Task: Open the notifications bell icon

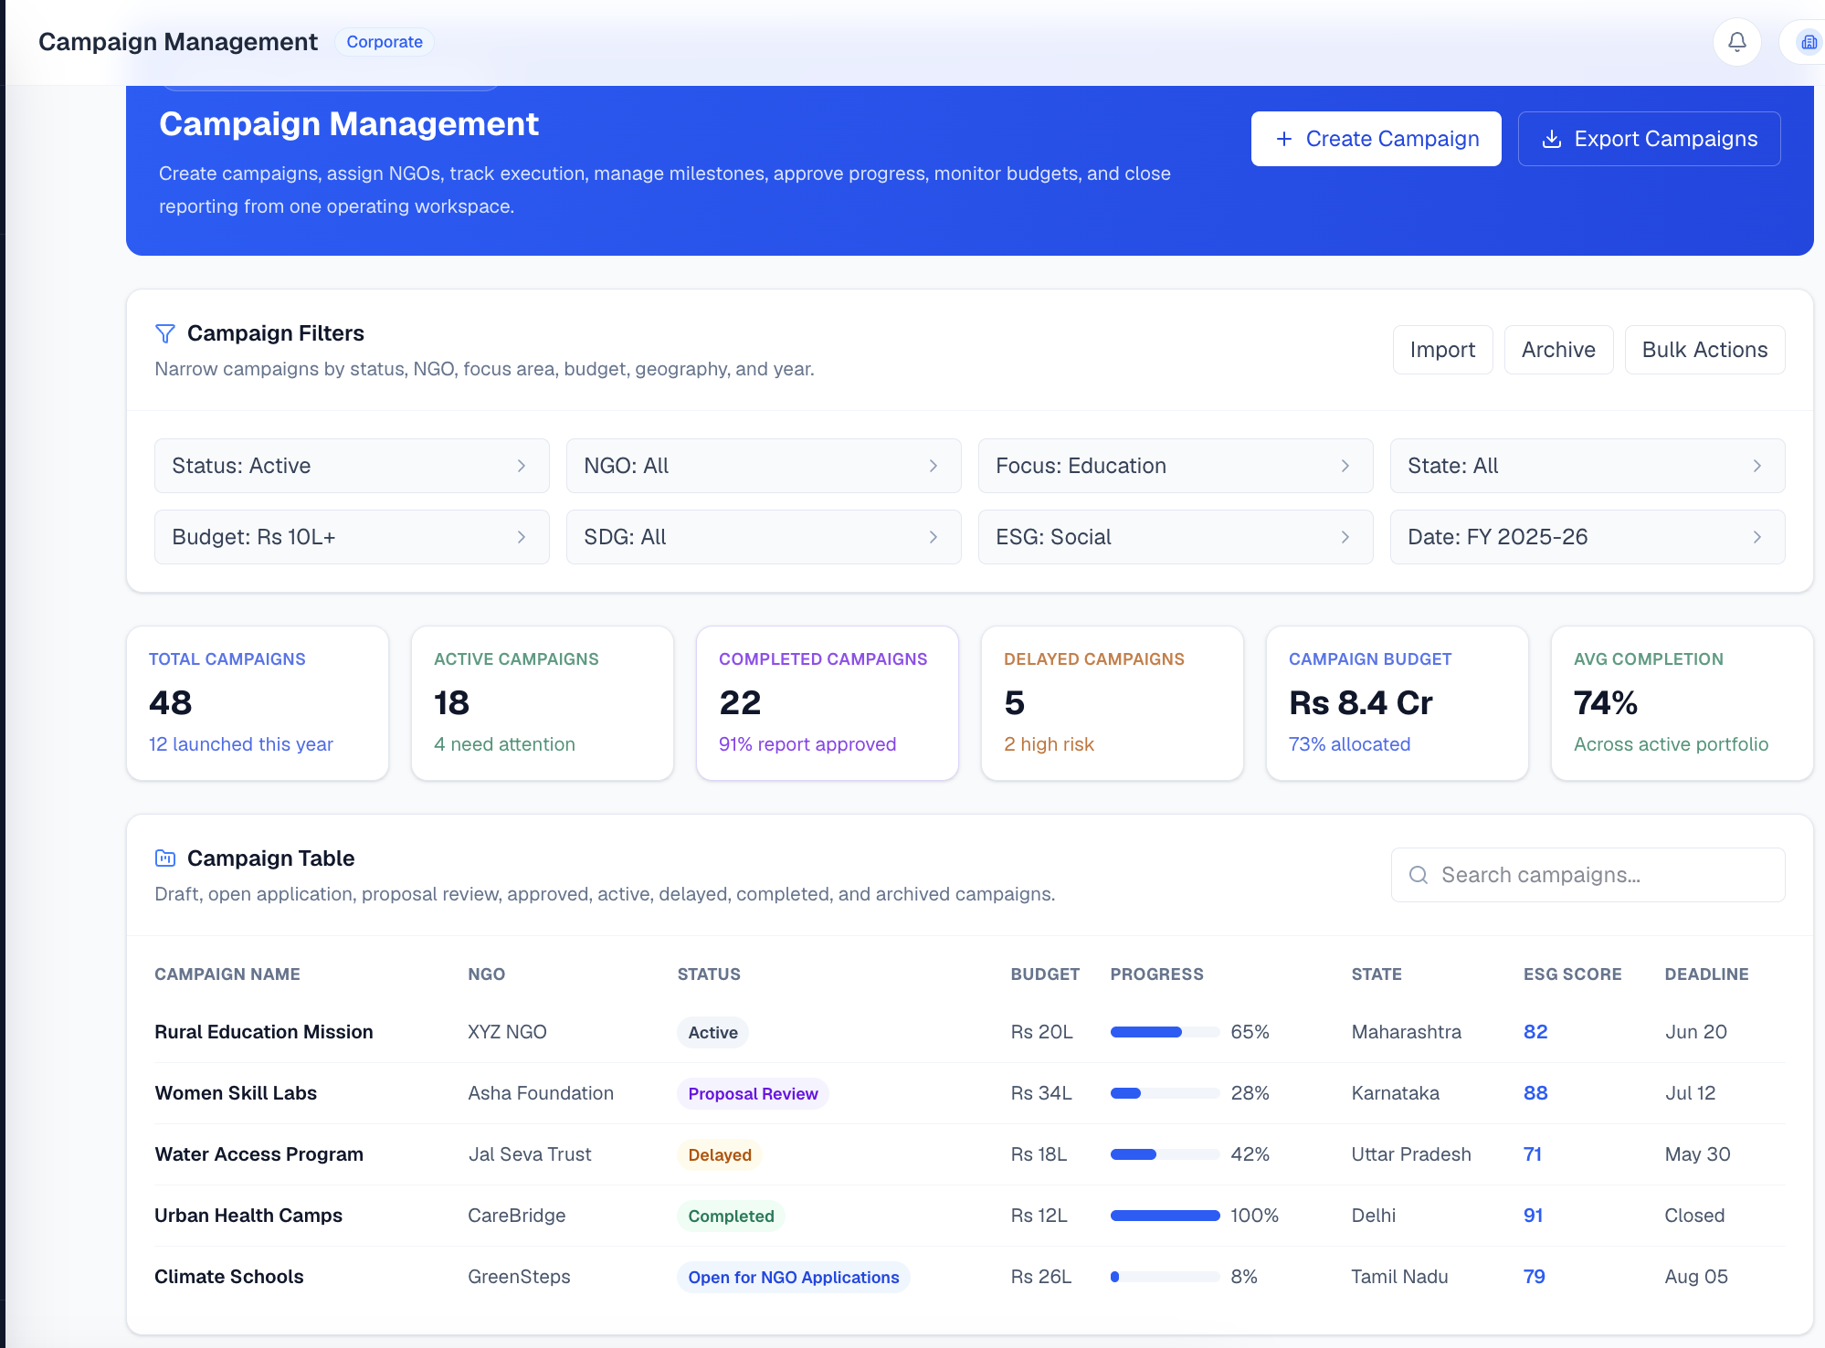Action: 1736,42
